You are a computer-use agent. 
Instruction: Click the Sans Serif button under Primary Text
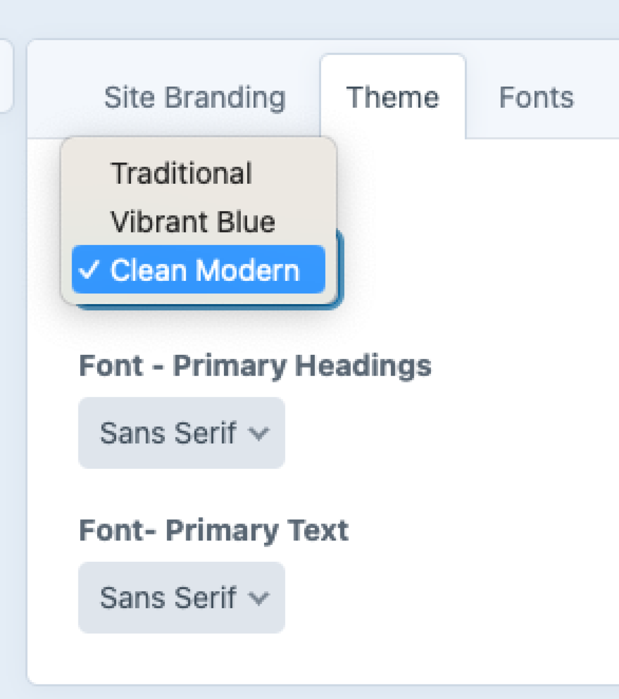tap(181, 597)
